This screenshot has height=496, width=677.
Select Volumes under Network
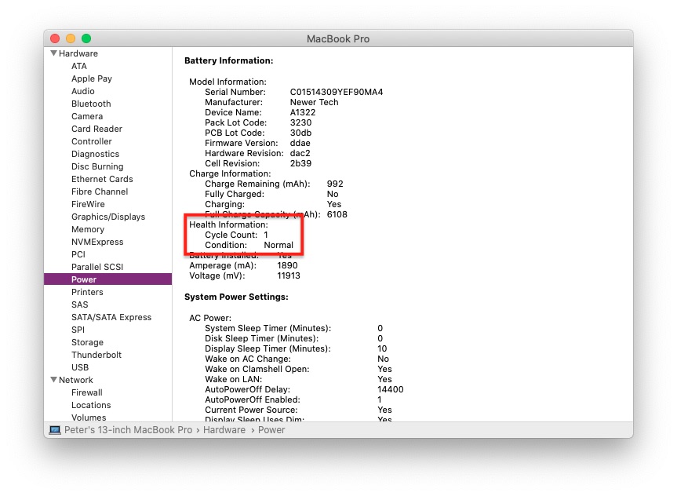89,418
